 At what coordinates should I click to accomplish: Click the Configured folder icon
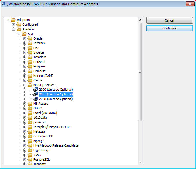(19, 24)
